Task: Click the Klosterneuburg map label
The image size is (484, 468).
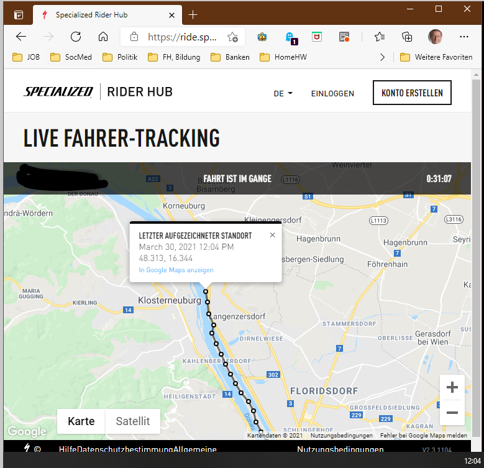Action: click(170, 300)
